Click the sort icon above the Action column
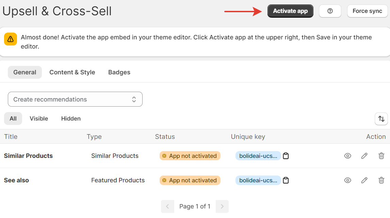The width and height of the screenshot is (390, 218). [381, 119]
